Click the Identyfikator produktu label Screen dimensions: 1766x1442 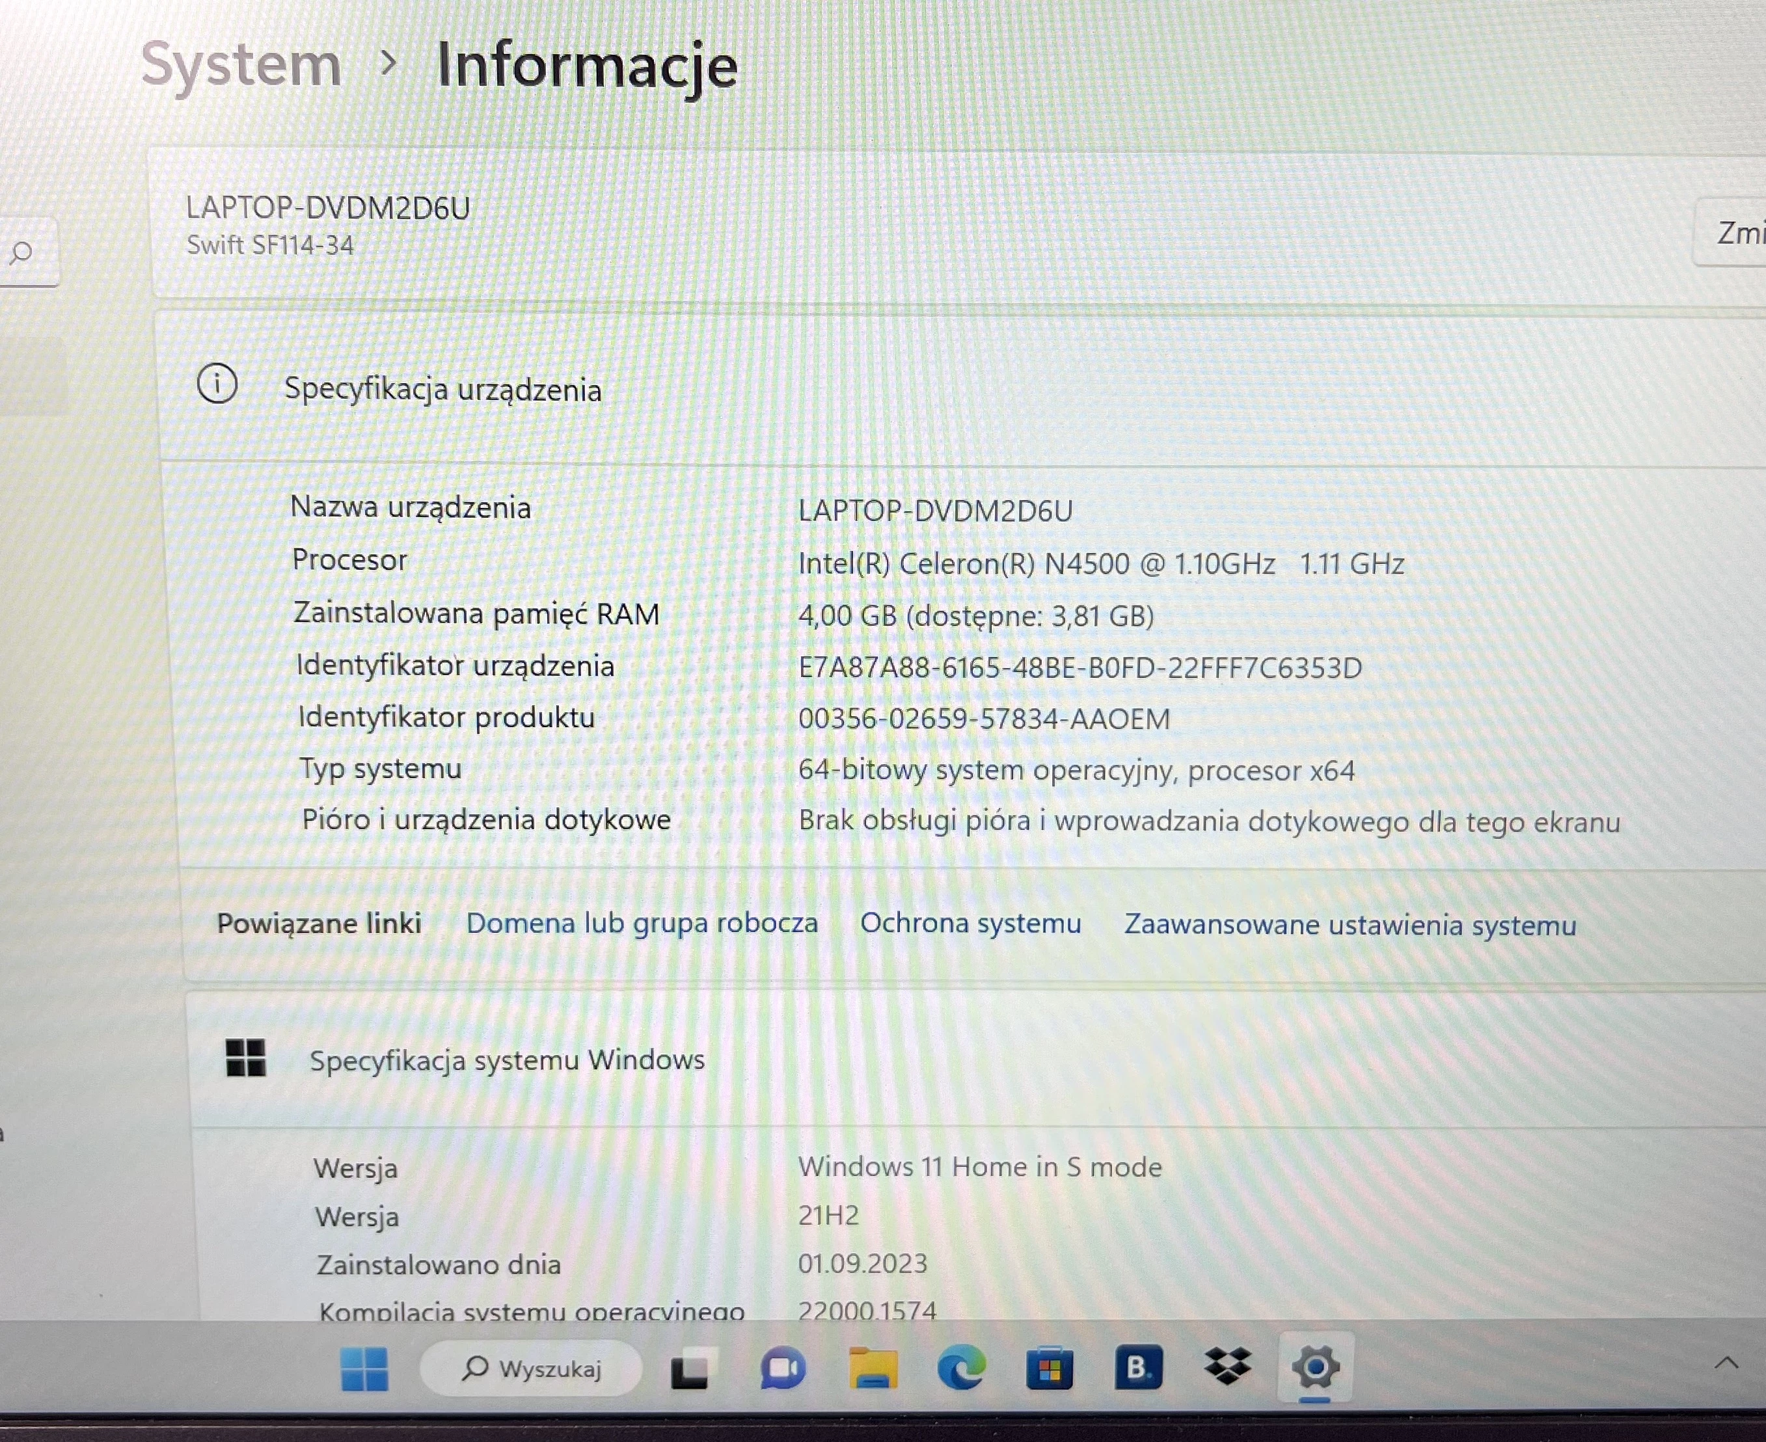(446, 717)
